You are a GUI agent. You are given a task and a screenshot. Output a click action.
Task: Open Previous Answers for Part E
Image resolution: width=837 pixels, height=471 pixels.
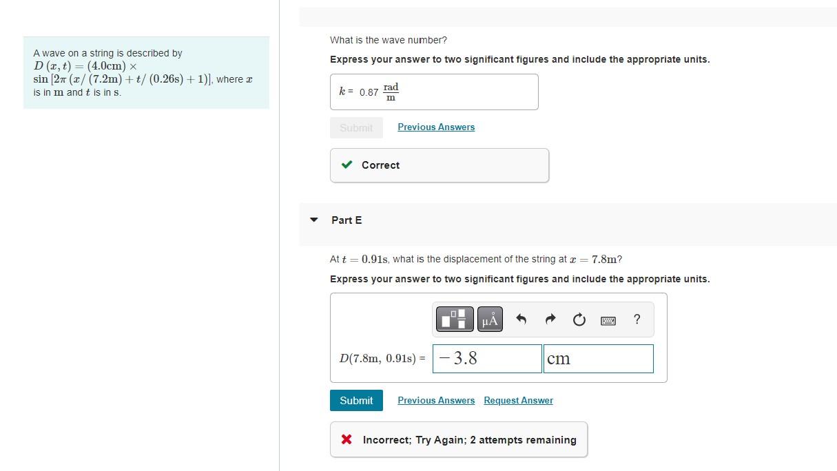pos(435,400)
